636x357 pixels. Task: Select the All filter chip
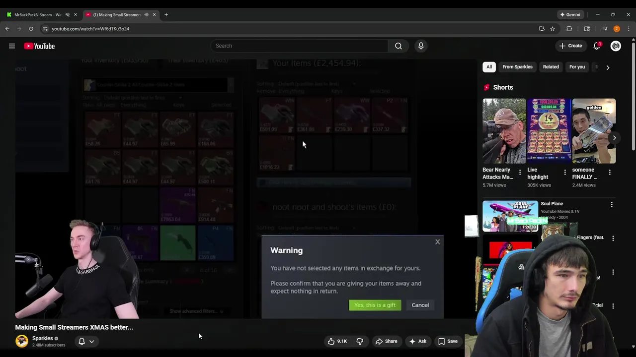pos(489,67)
